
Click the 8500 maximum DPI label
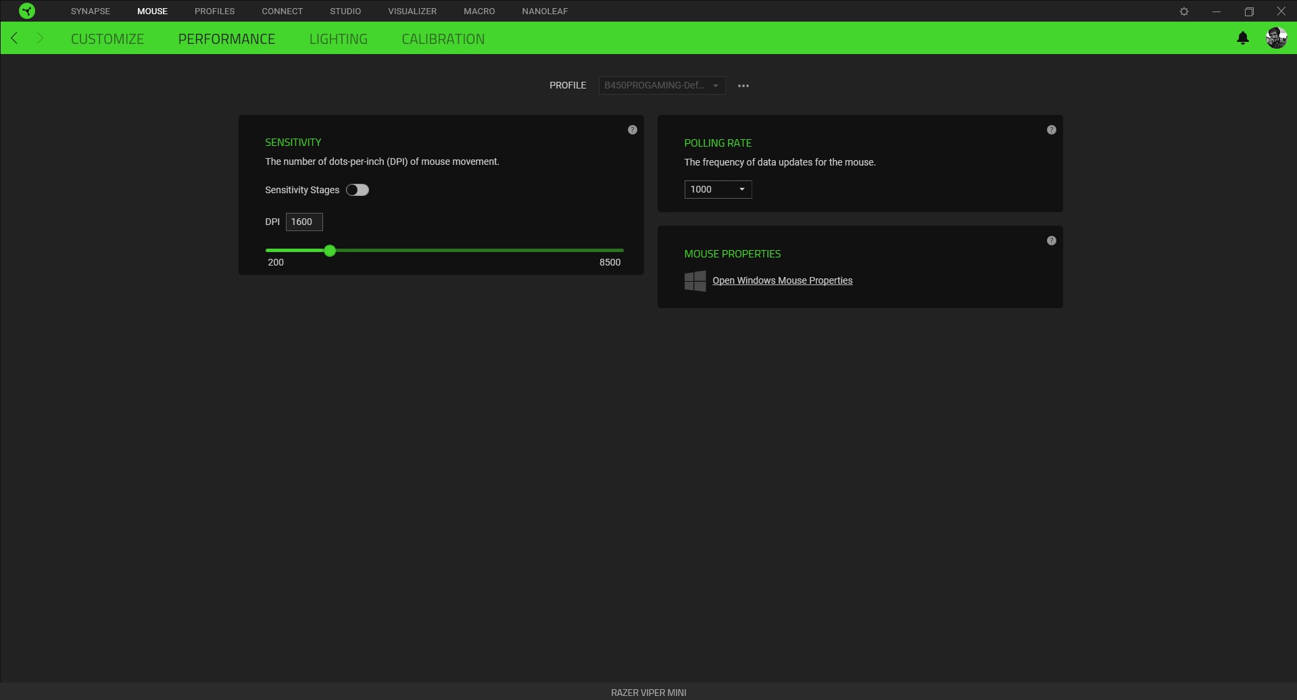(610, 262)
